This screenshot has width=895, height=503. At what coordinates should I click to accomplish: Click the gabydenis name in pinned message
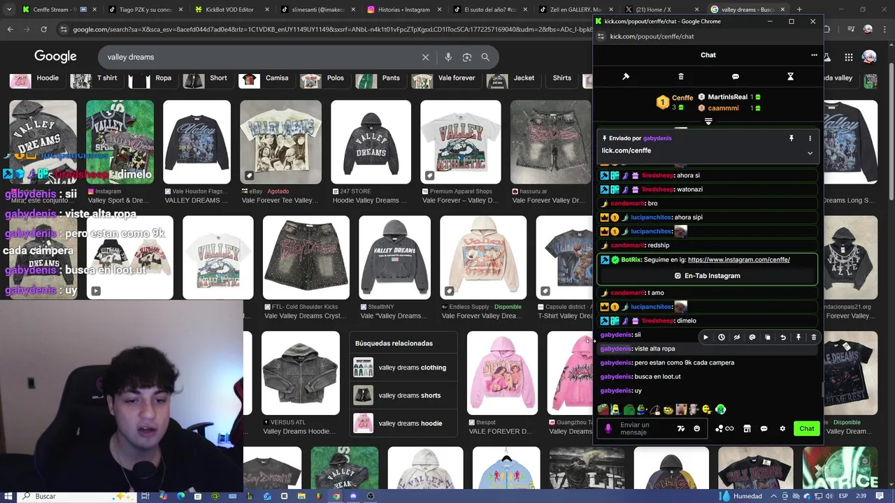pos(657,138)
